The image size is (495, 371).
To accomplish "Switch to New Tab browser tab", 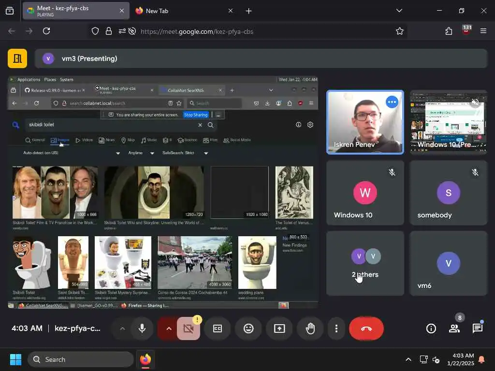I will (x=183, y=11).
